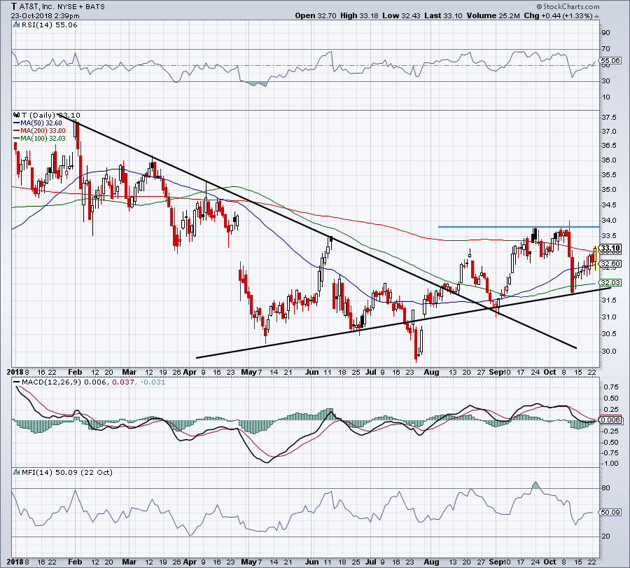The width and height of the screenshot is (630, 568).
Task: Click the 34.0 price axis label
Action: coord(609,221)
